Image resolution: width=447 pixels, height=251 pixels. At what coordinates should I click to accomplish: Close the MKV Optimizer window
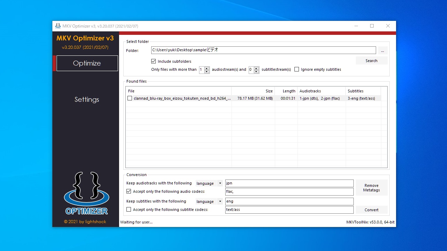click(388, 26)
